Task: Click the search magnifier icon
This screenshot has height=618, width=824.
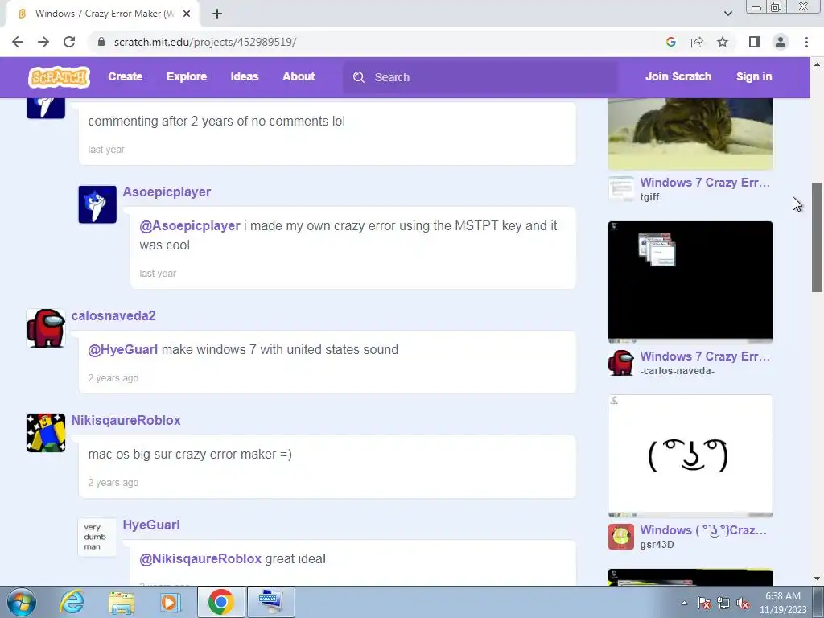Action: click(x=359, y=77)
